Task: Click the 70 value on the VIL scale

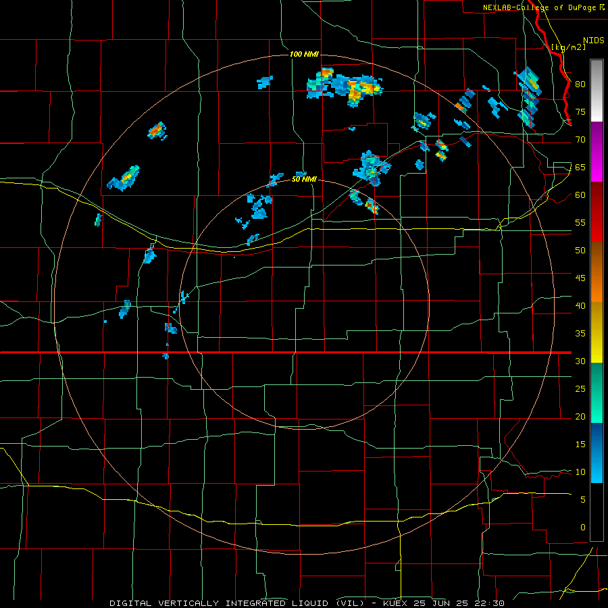Action: click(580, 140)
